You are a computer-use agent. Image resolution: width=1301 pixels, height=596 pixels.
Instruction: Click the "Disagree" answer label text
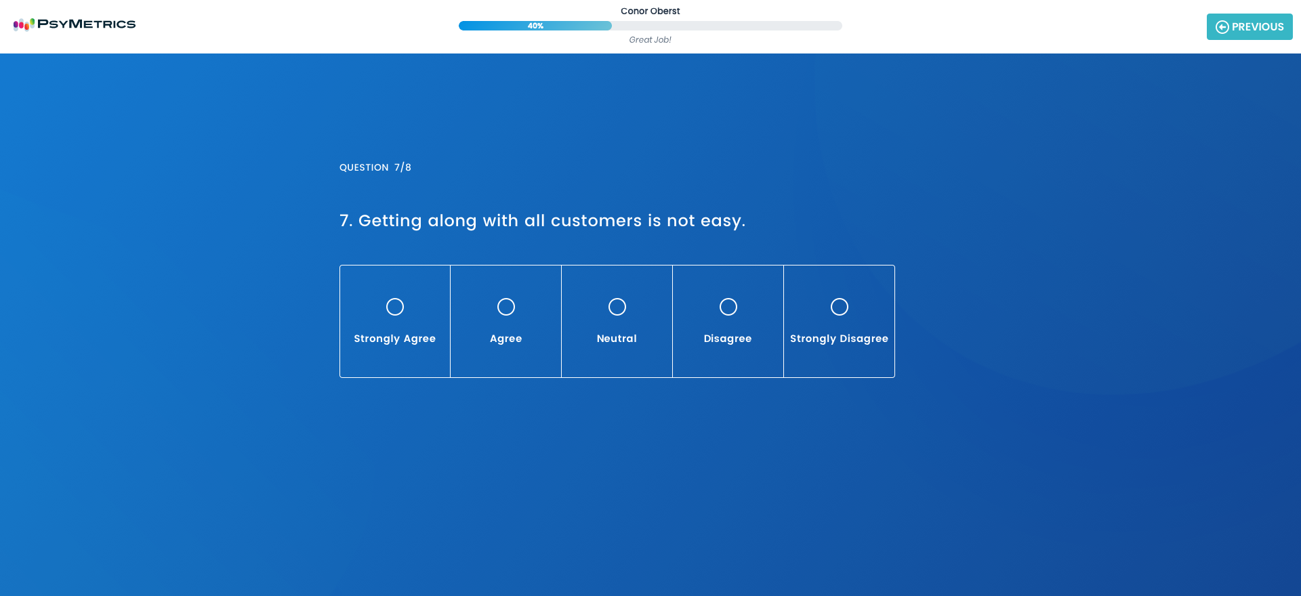pos(728,339)
